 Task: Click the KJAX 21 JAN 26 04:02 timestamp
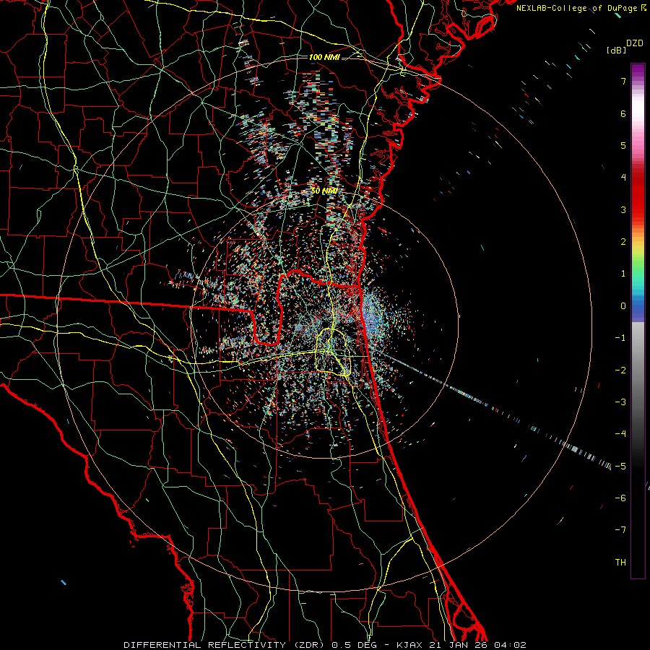coord(461,645)
